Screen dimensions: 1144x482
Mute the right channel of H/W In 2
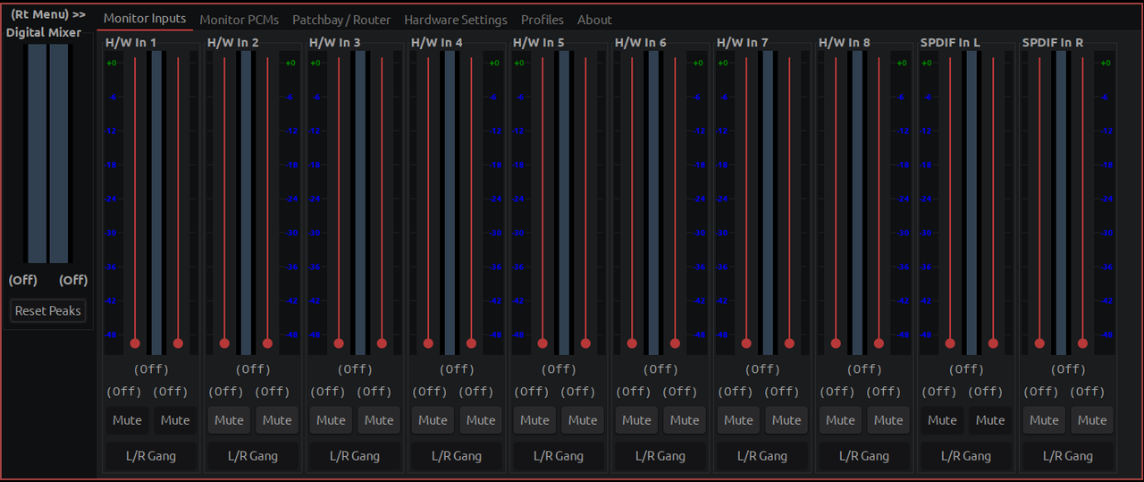pos(277,420)
